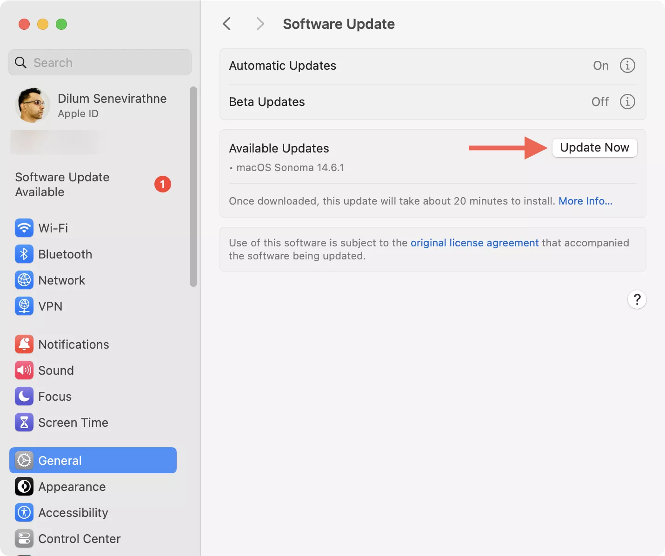Screen dimensions: 665x556
Task: Go back with the left chevron
Action: [x=227, y=24]
